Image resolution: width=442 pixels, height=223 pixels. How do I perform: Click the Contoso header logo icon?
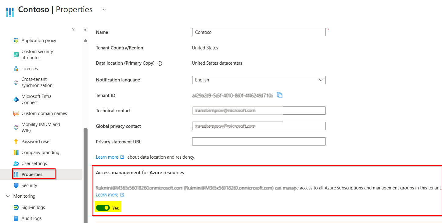(x=10, y=12)
